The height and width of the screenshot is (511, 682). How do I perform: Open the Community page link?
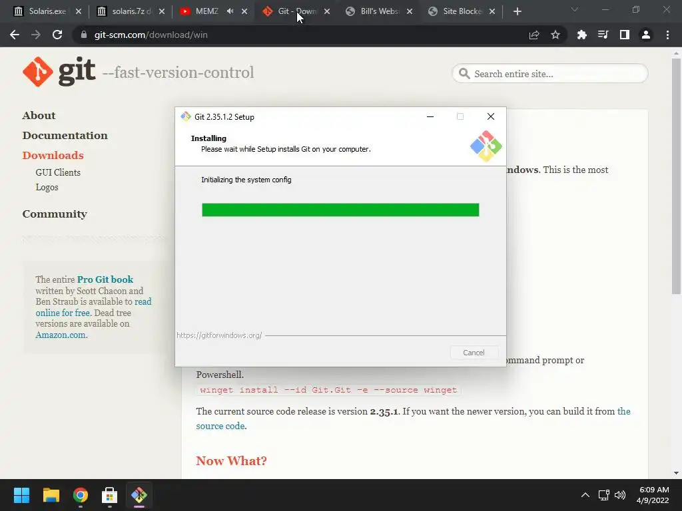[55, 214]
